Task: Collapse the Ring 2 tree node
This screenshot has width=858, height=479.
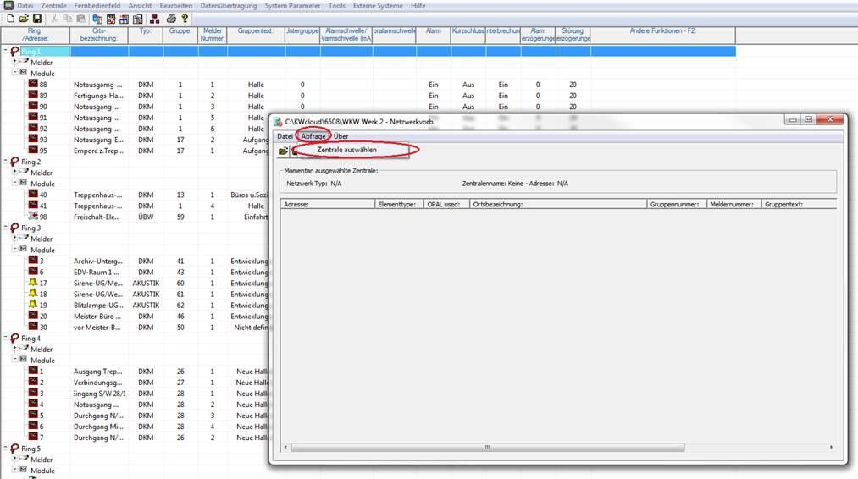Action: [x=5, y=162]
